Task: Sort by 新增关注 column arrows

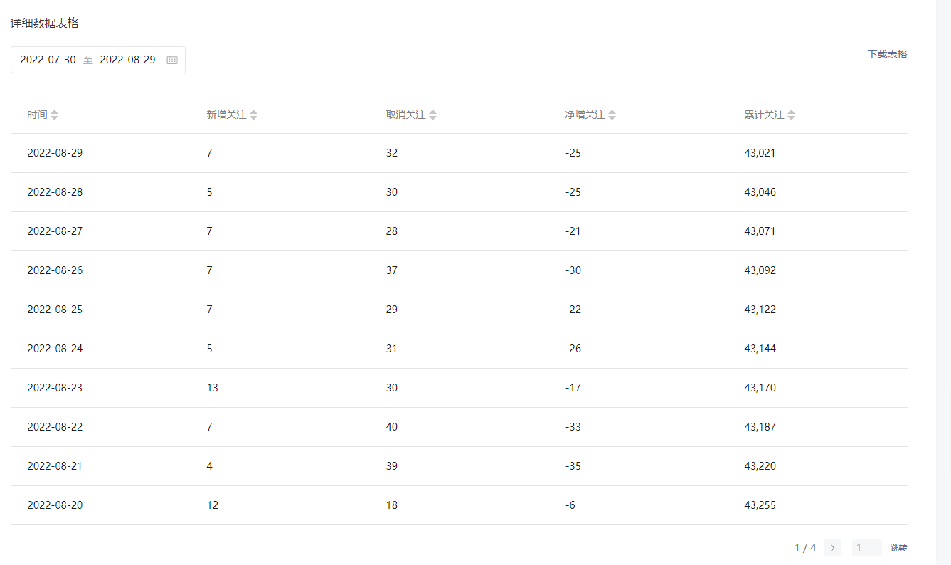Action: click(x=254, y=115)
